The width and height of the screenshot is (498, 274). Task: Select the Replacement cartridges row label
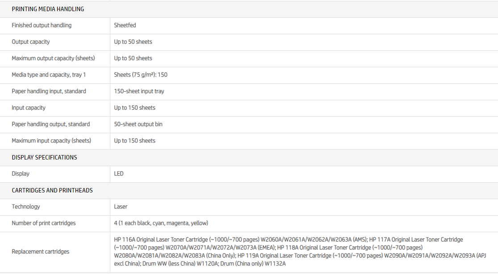(x=41, y=252)
